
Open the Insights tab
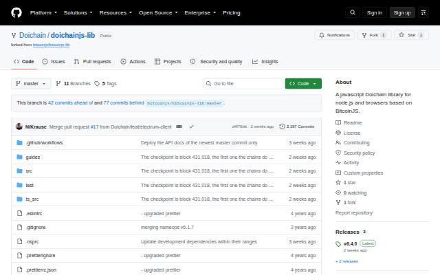265,61
